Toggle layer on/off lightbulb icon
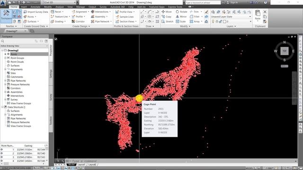The height and width of the screenshot is (170, 303). (x=213, y=21)
